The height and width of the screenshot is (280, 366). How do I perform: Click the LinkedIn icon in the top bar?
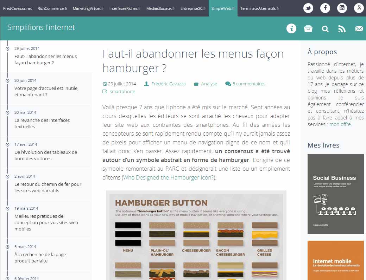pyautogui.click(x=342, y=8)
